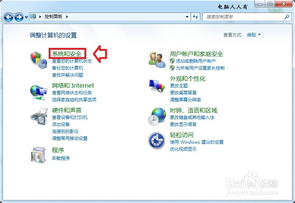Minimize the Control Panel window

pos(260,4)
